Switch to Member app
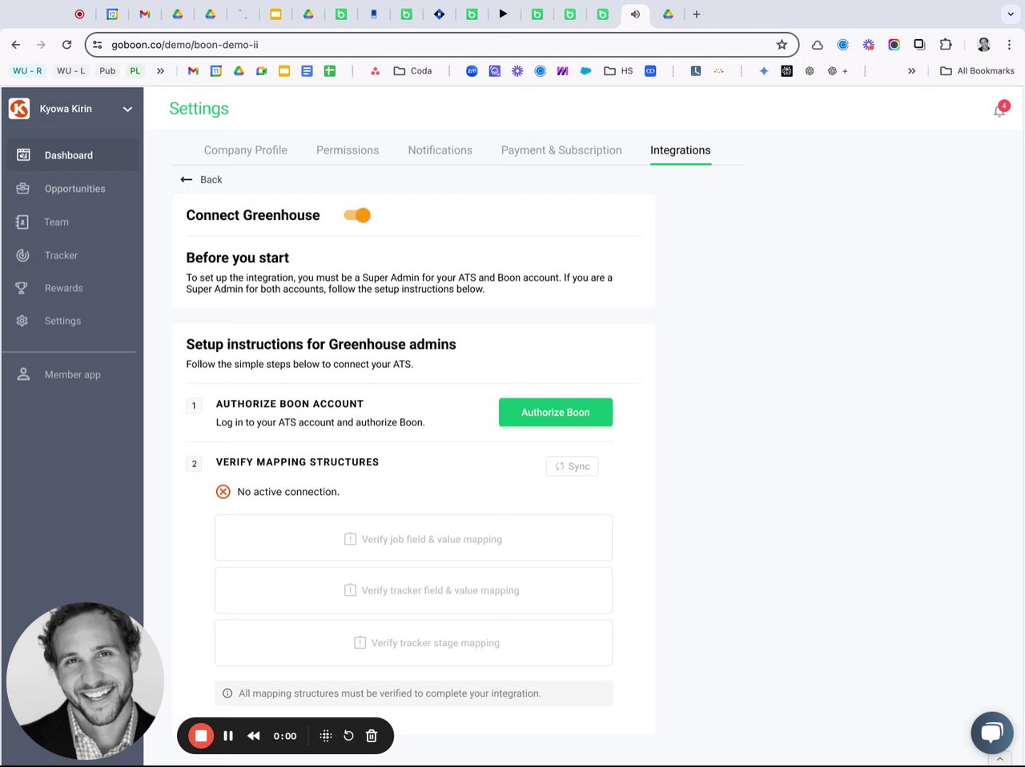Image resolution: width=1025 pixels, height=767 pixels. pos(72,374)
